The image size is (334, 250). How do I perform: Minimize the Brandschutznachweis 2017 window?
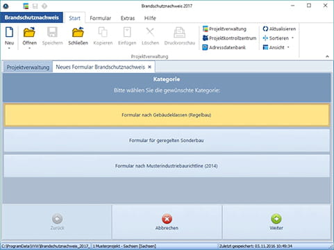click(x=293, y=6)
